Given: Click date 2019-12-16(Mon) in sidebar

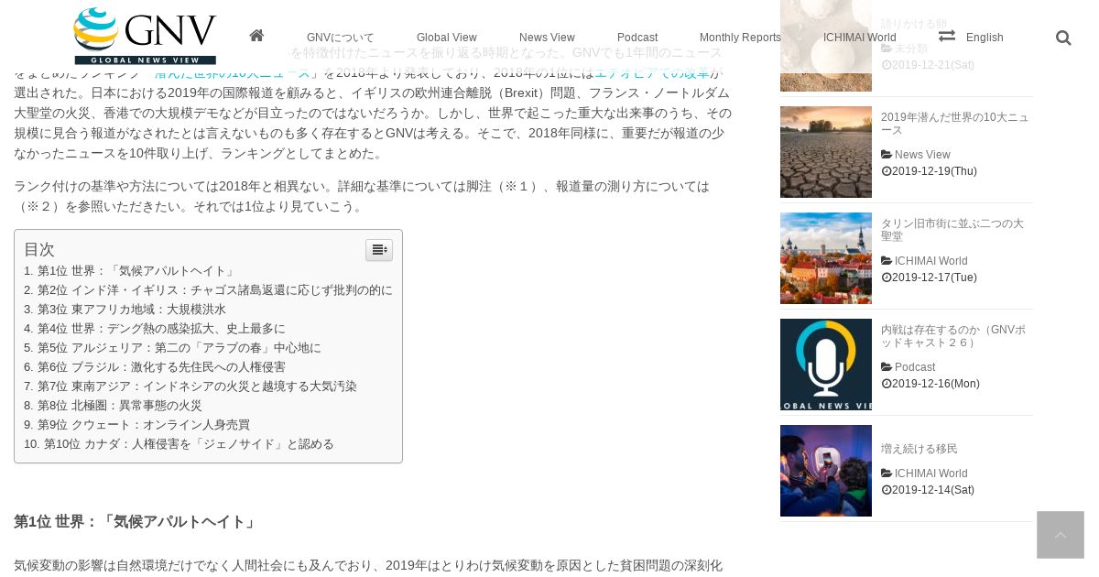Looking at the screenshot, I should click(x=935, y=384).
